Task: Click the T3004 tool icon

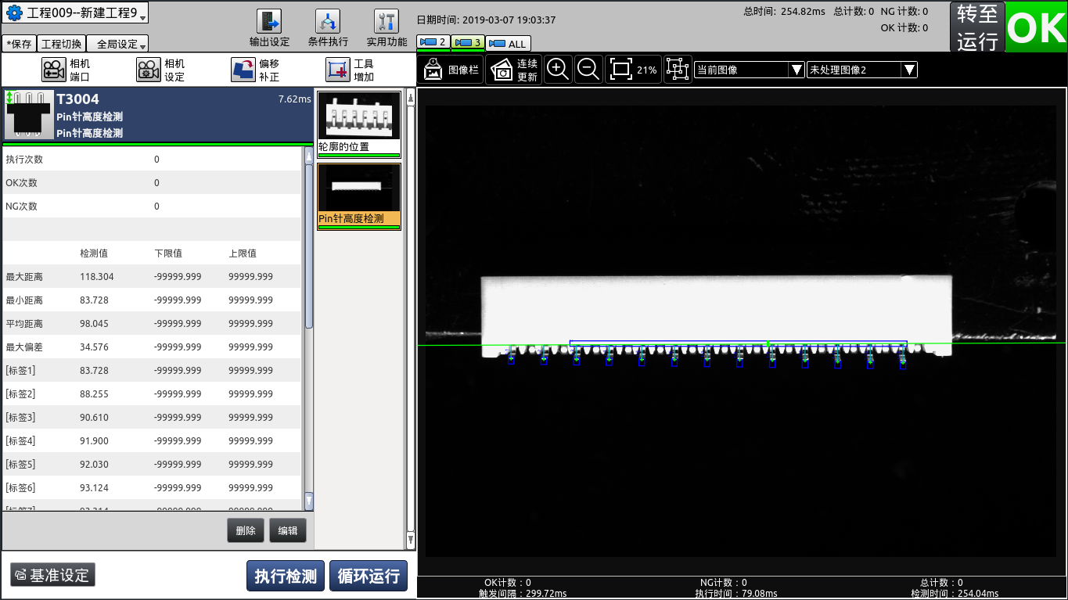Action: (x=28, y=116)
